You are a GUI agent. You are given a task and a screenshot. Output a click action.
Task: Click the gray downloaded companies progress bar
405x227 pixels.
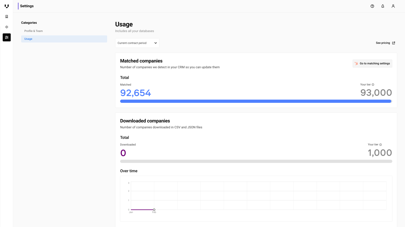[256, 161]
